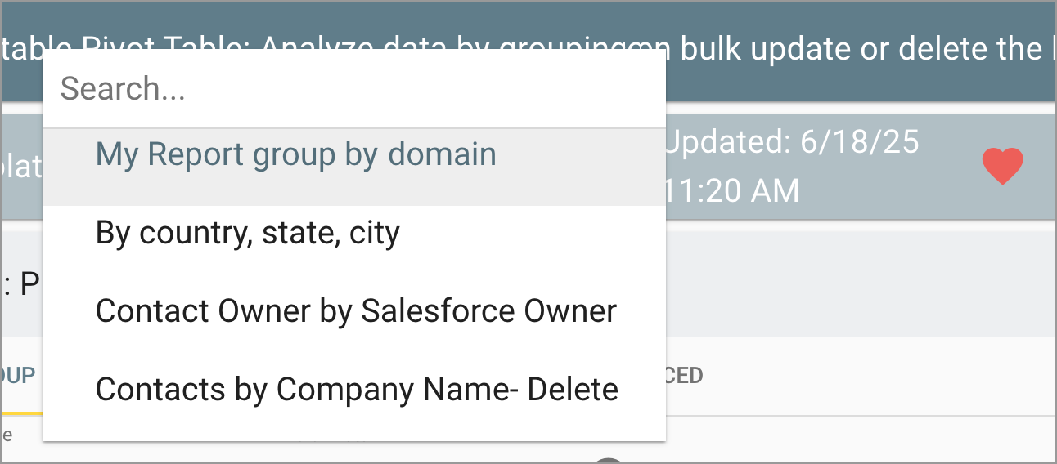The image size is (1057, 464).
Task: Toggle the red heart favorite icon
Action: 1002,167
